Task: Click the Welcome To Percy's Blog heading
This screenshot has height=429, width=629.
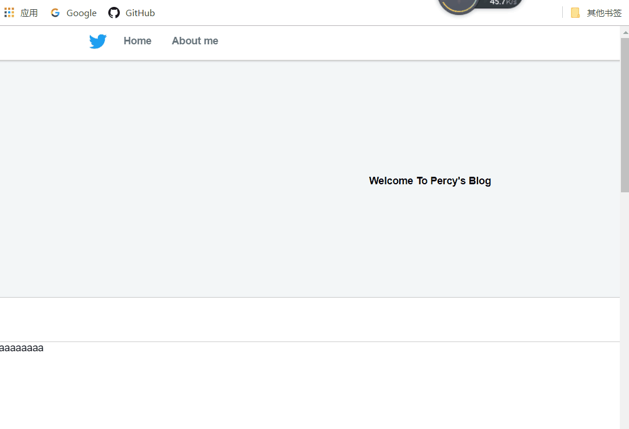Action: coord(430,181)
